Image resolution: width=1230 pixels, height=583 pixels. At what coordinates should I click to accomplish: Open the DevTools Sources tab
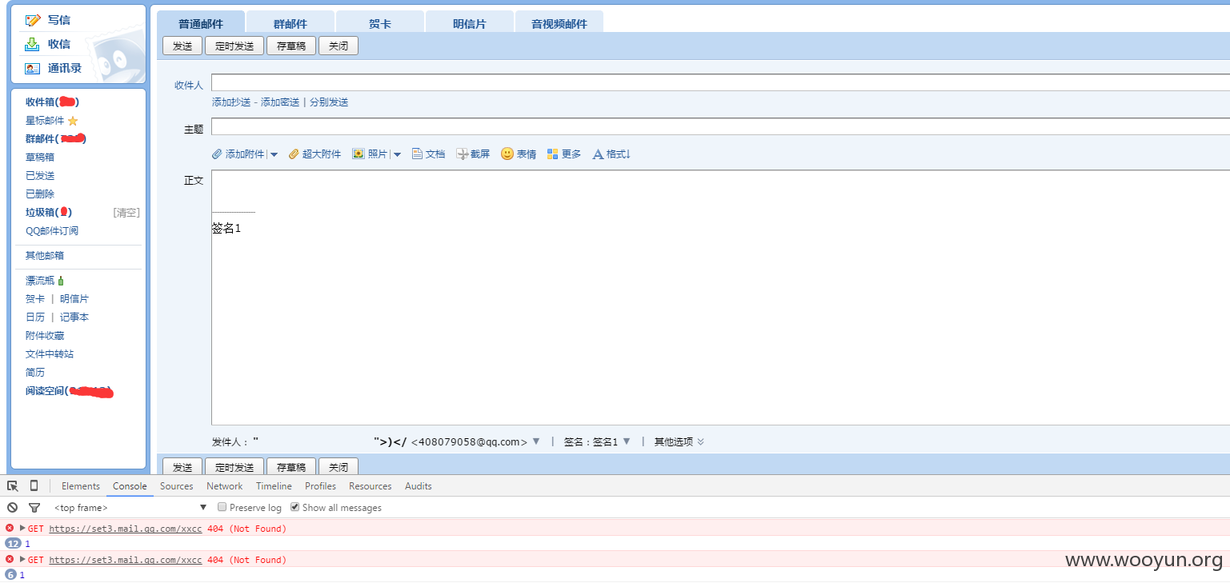176,485
